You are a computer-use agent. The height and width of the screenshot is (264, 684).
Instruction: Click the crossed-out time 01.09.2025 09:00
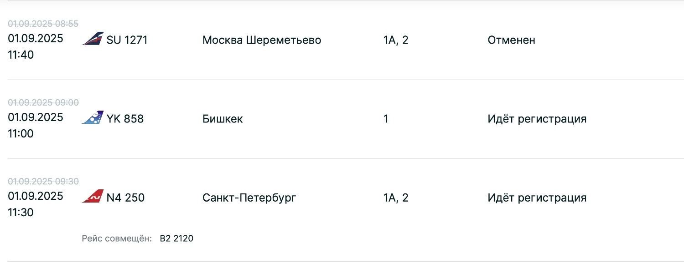coord(43,103)
